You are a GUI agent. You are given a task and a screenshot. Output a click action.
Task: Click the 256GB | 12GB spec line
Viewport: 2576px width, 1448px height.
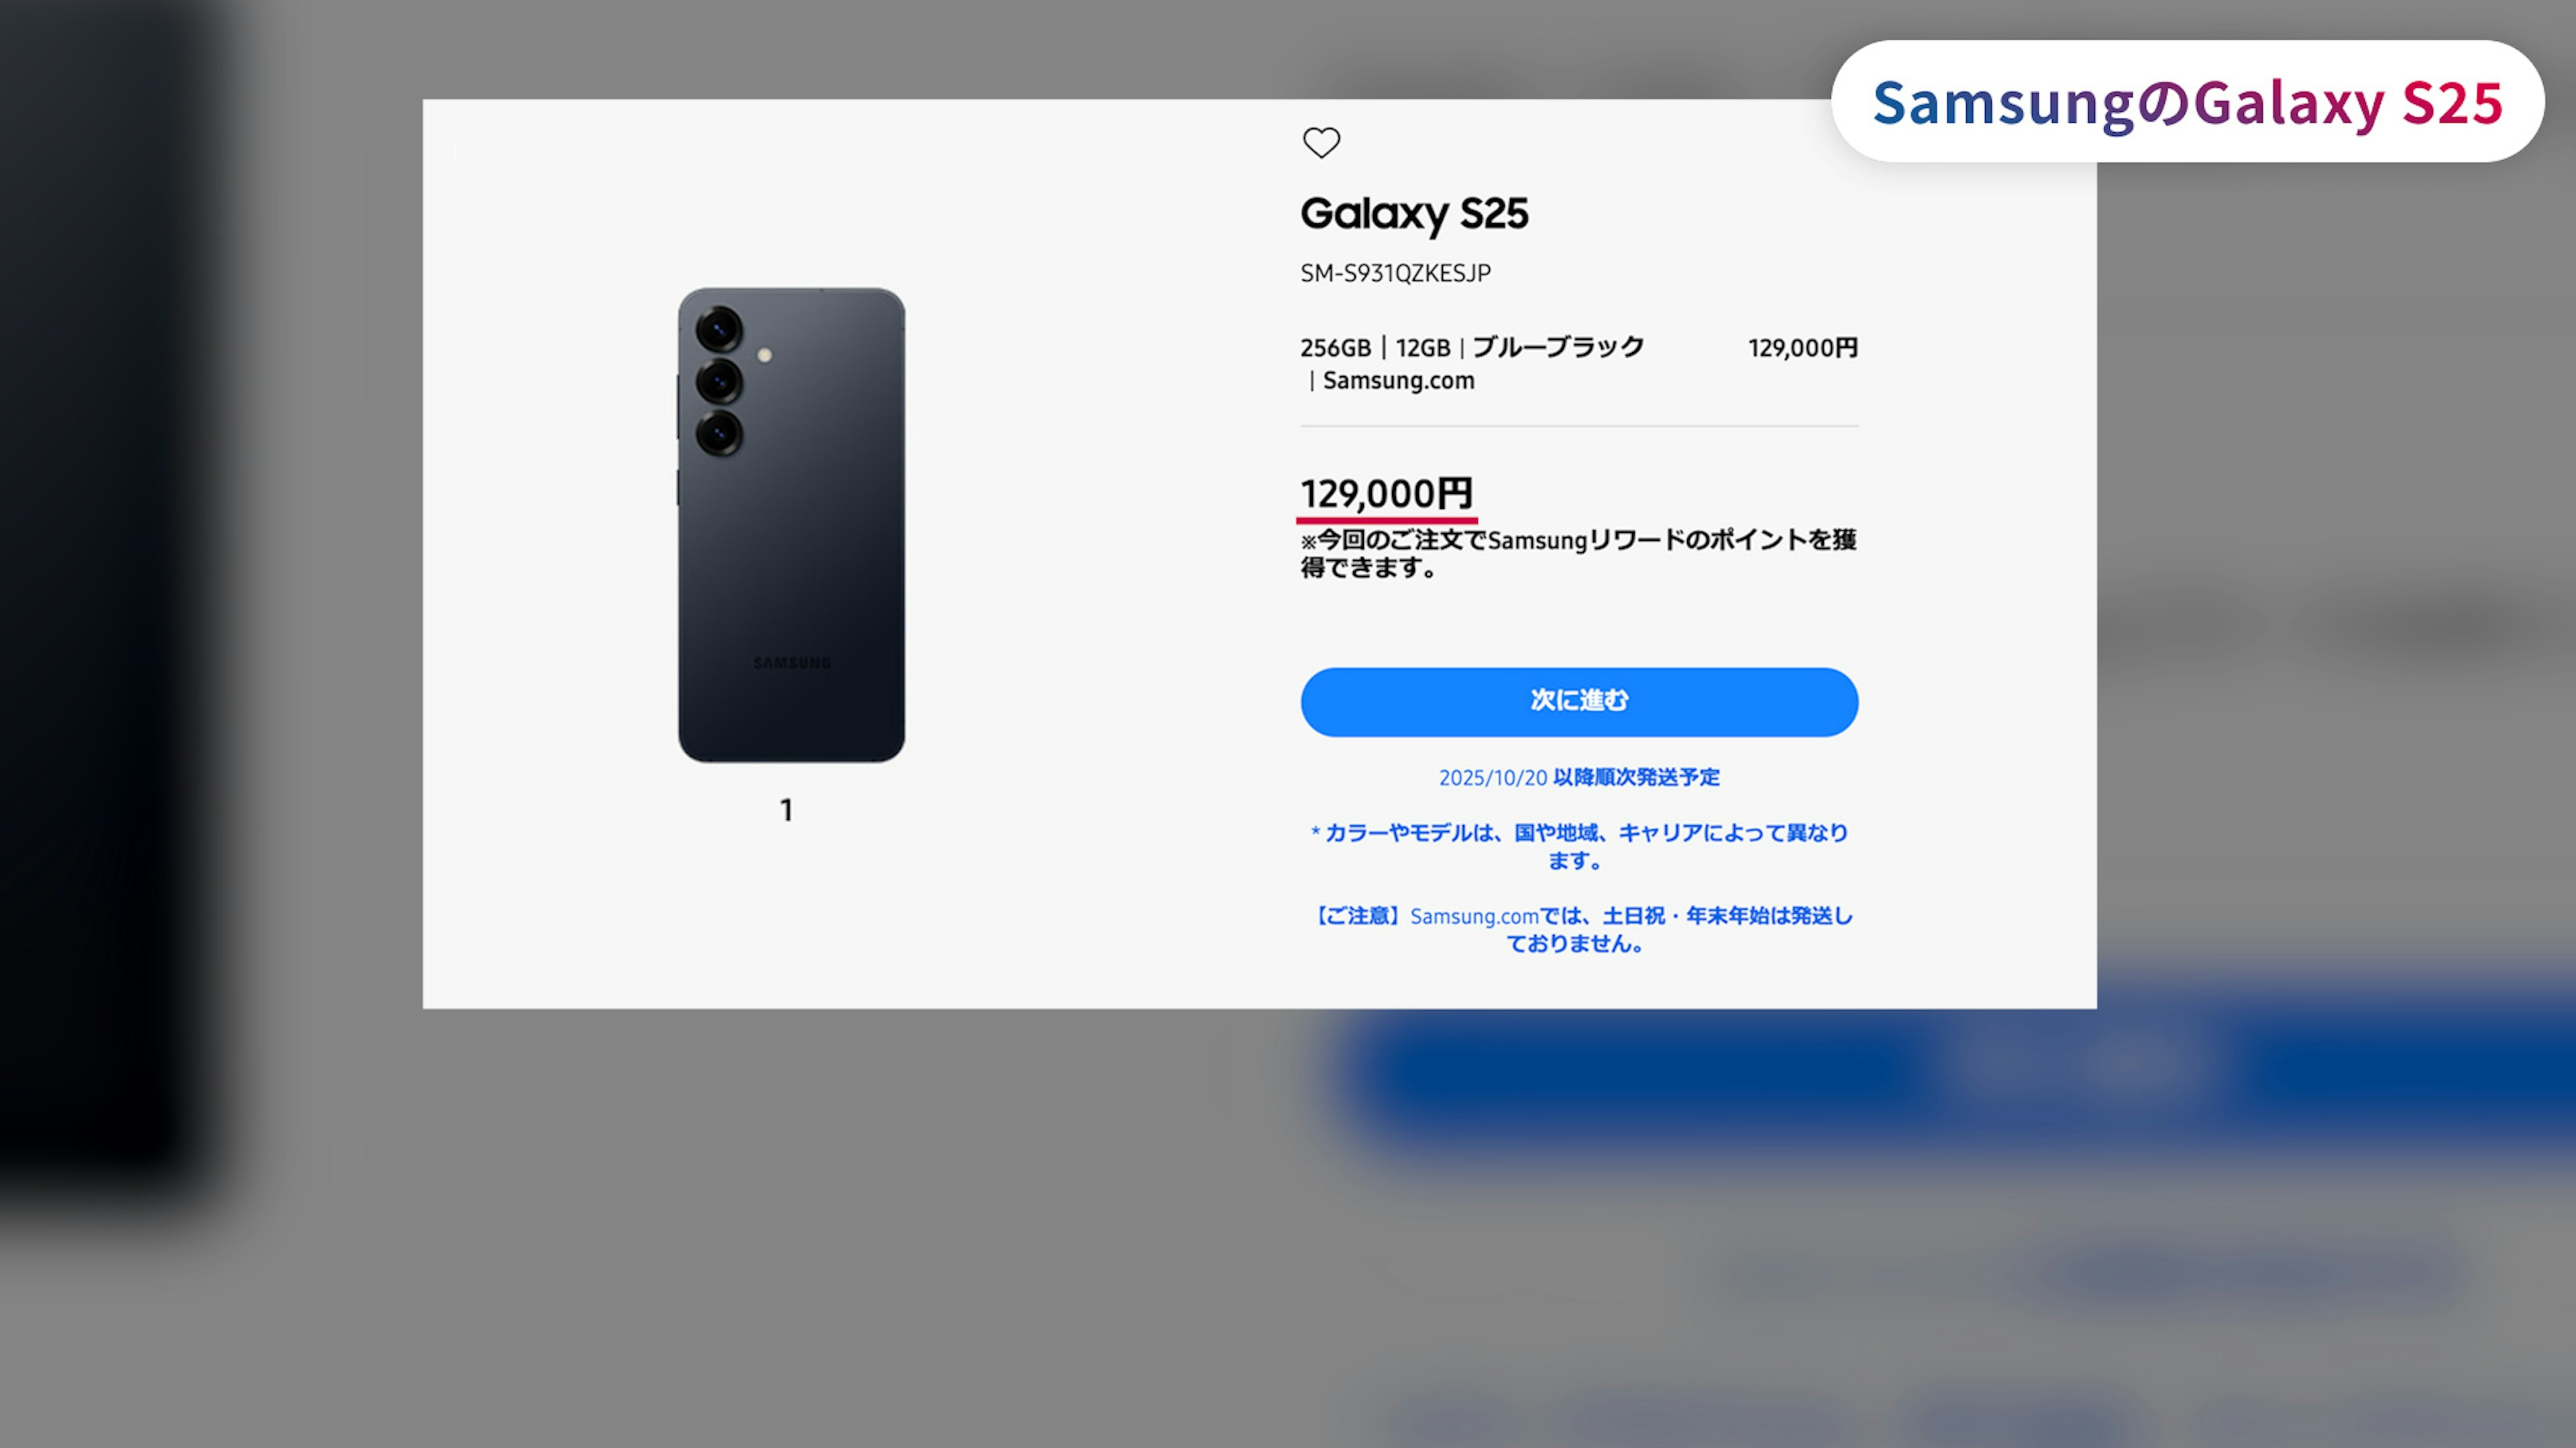(x=1375, y=348)
